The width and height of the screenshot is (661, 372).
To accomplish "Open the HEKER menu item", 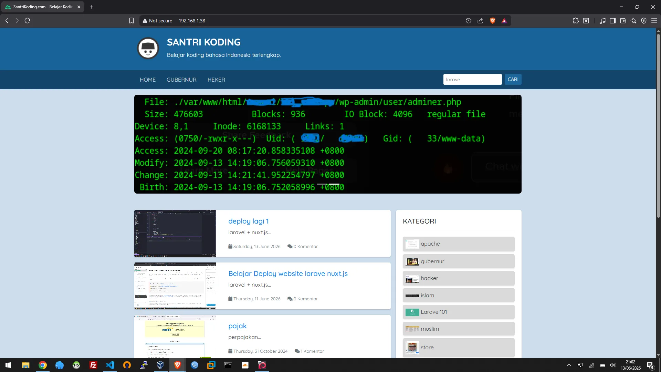I will pos(216,80).
